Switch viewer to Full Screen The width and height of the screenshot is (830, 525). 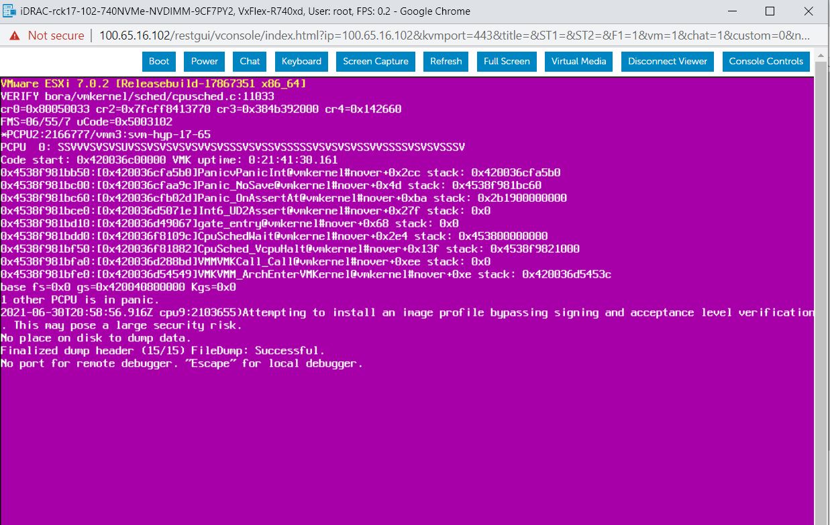tap(507, 61)
